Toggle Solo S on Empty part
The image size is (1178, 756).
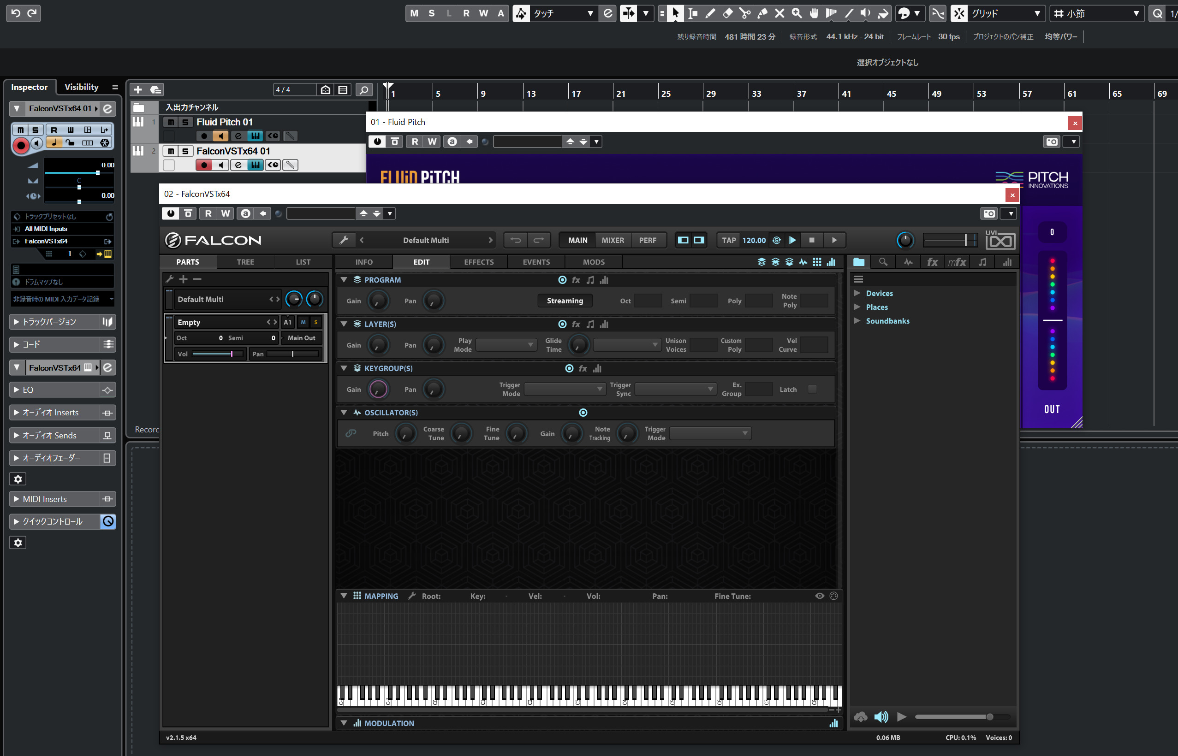pos(316,322)
